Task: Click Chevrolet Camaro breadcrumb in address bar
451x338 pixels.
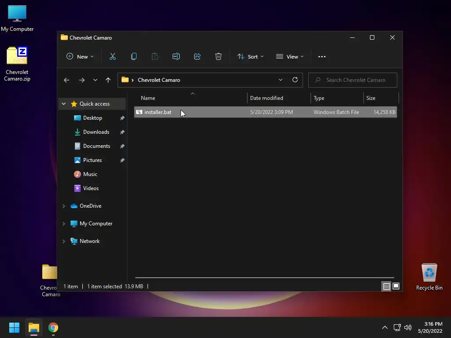Action: (159, 80)
